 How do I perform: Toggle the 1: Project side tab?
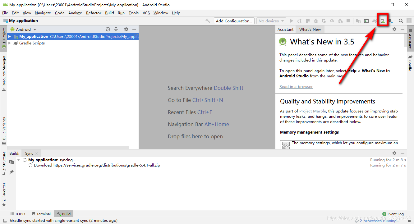pyautogui.click(x=4, y=39)
